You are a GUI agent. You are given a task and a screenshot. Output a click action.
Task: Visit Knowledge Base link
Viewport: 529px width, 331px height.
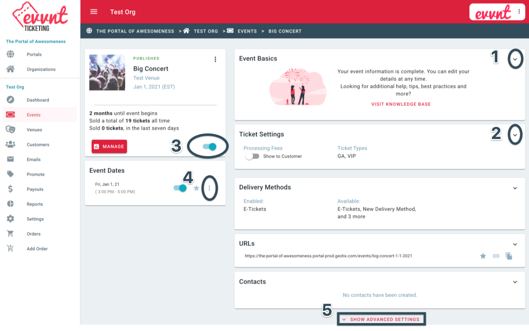401,104
